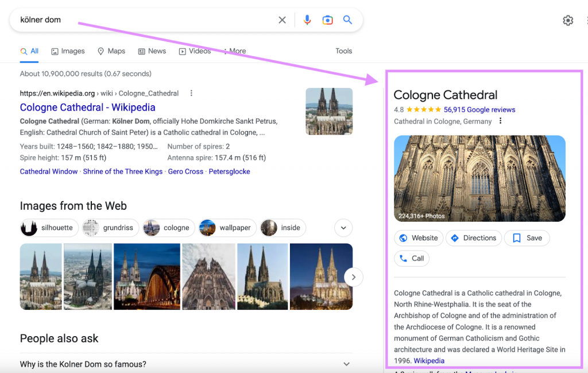This screenshot has width=588, height=373.
Task: Submit search with the magnifying glass icon
Action: click(347, 20)
